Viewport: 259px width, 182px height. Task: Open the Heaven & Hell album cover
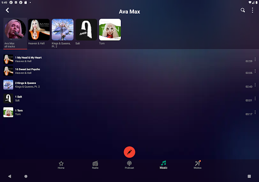point(39,29)
